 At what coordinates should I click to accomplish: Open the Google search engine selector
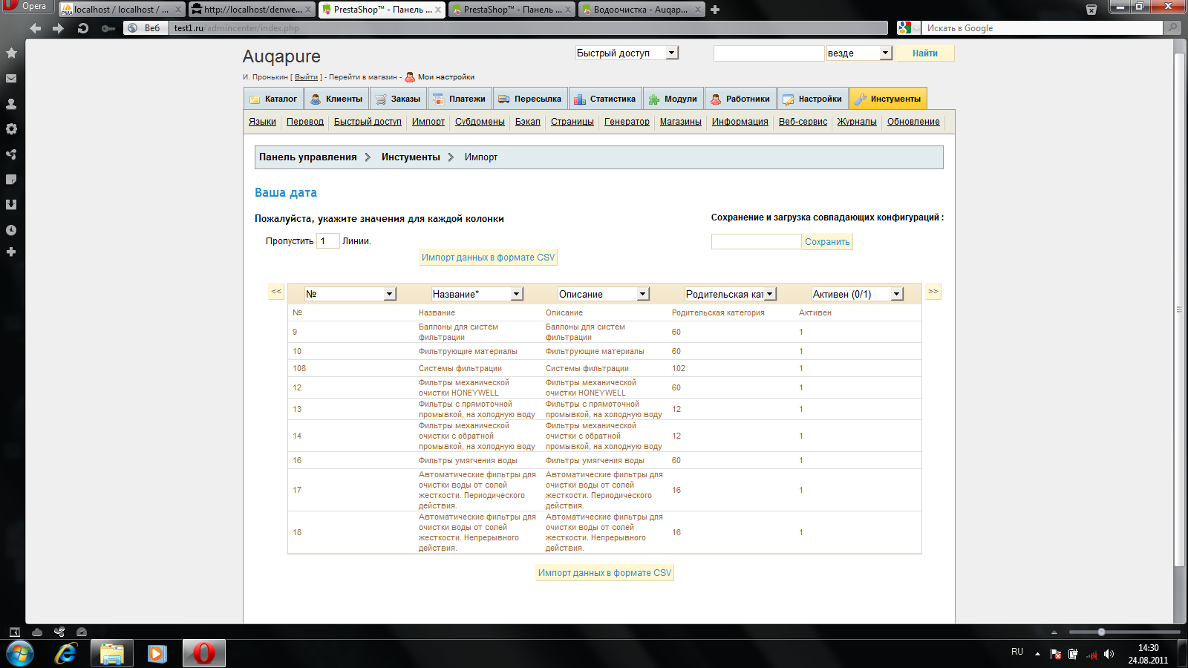[x=907, y=28]
